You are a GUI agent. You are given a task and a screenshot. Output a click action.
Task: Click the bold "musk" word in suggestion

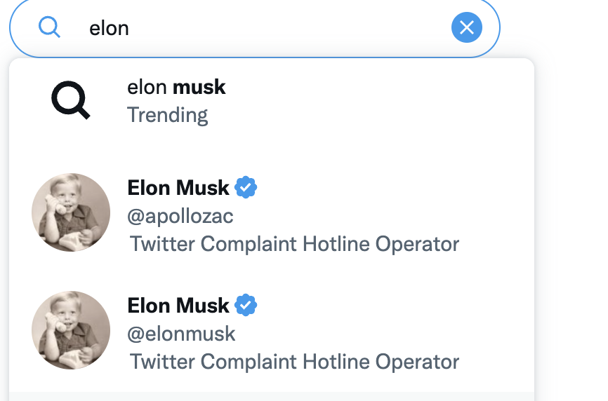click(199, 88)
